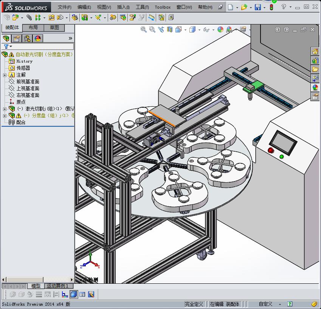This screenshot has height=309, width=321.
Task: Click the pin icon next to Help menu
Action: click(220, 7)
